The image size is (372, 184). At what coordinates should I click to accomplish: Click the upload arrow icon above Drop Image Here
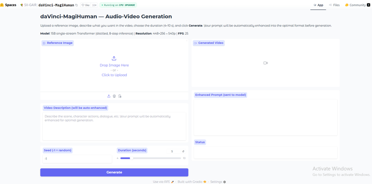tap(114, 59)
